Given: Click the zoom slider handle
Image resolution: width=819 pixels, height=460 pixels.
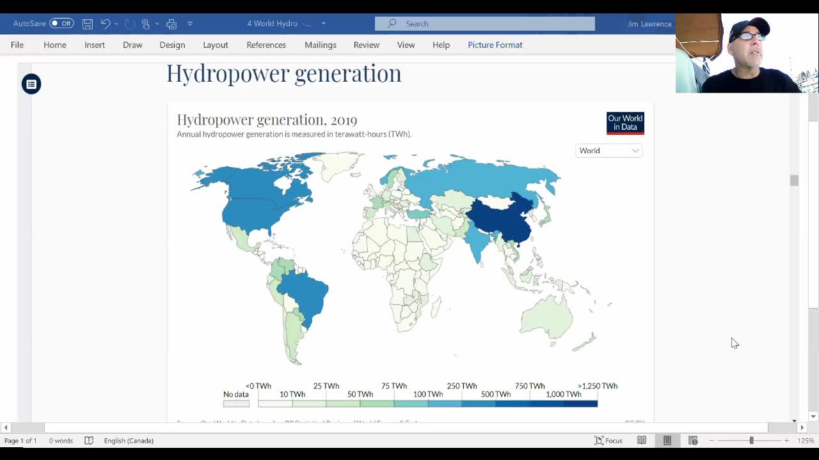Looking at the screenshot, I should (x=751, y=441).
